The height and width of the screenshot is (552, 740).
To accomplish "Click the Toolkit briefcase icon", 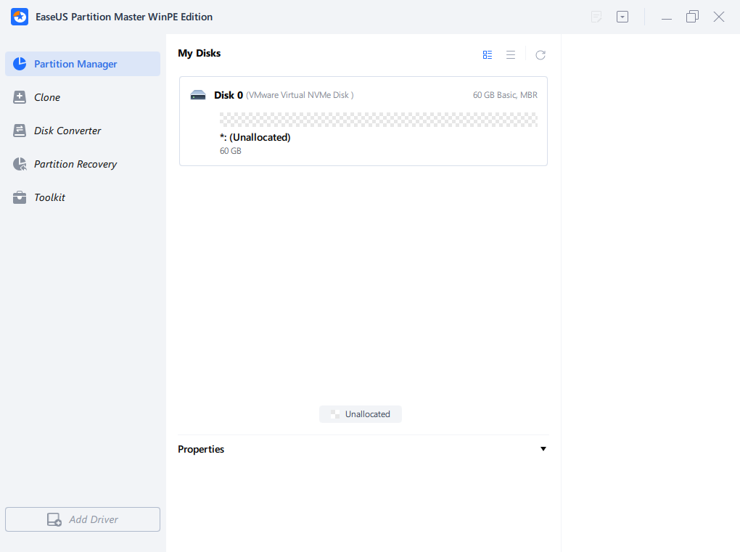I will [20, 197].
